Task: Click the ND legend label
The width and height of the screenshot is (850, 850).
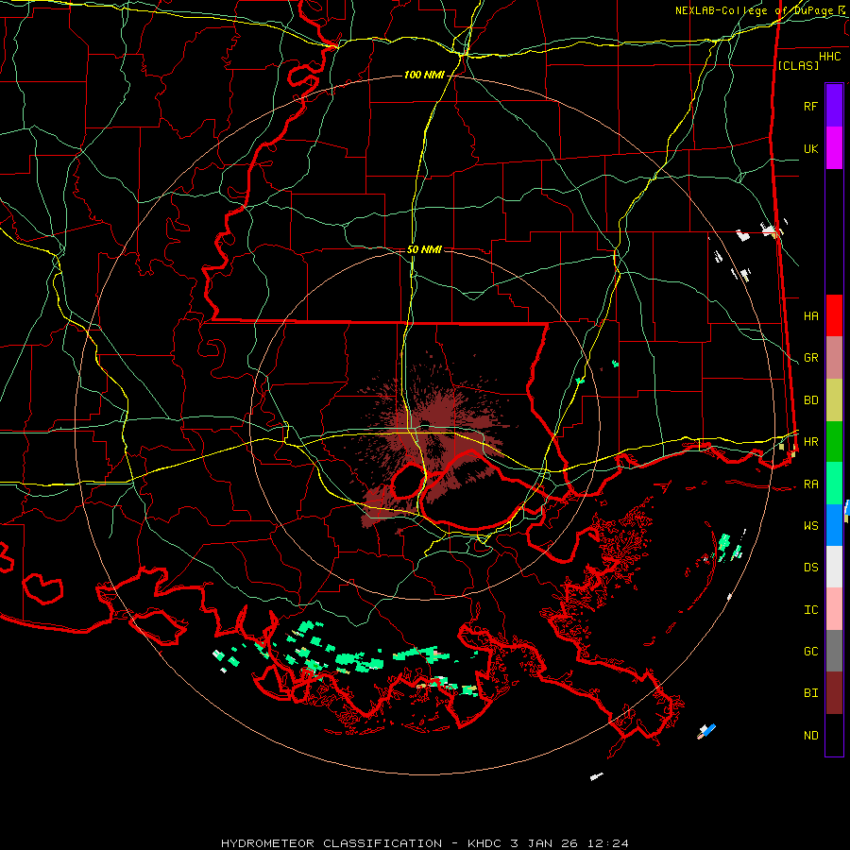Action: [x=810, y=736]
